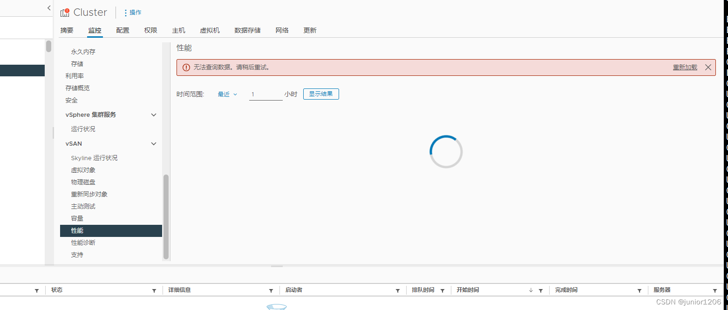Switch to the 主机 tab
This screenshot has height=310, width=728.
(179, 30)
